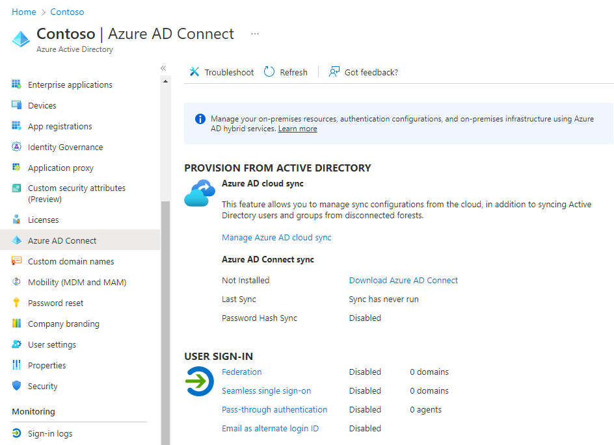Click Troubleshoot toolbar button
Image resolution: width=614 pixels, height=445 pixels.
point(222,72)
